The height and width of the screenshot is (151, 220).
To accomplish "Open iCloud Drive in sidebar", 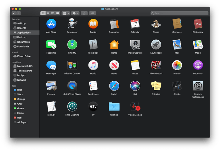I will tap(25, 56).
